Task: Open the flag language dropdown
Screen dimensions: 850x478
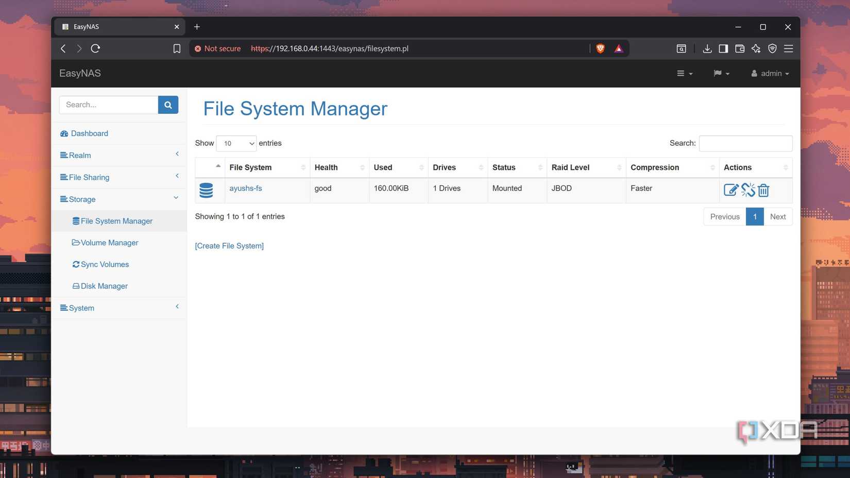Action: tap(721, 74)
